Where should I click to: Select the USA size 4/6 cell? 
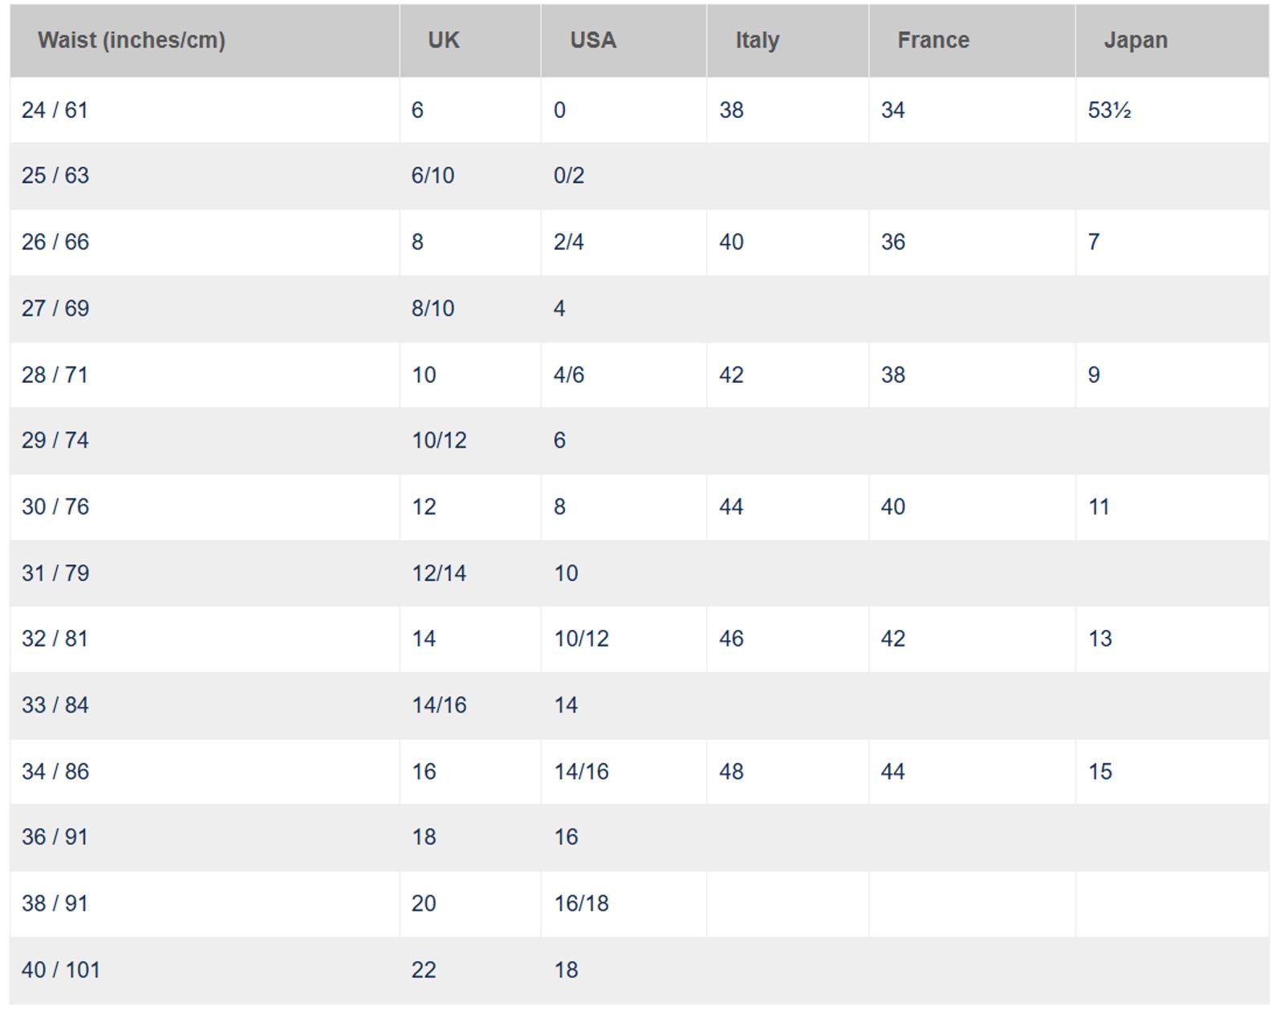coord(569,376)
